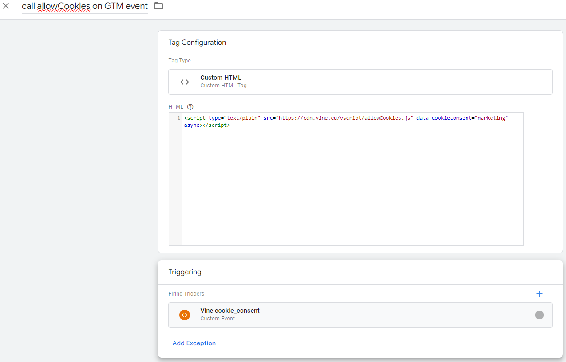Edit the tag name 'call allowCookies on GTM event'

[85, 6]
